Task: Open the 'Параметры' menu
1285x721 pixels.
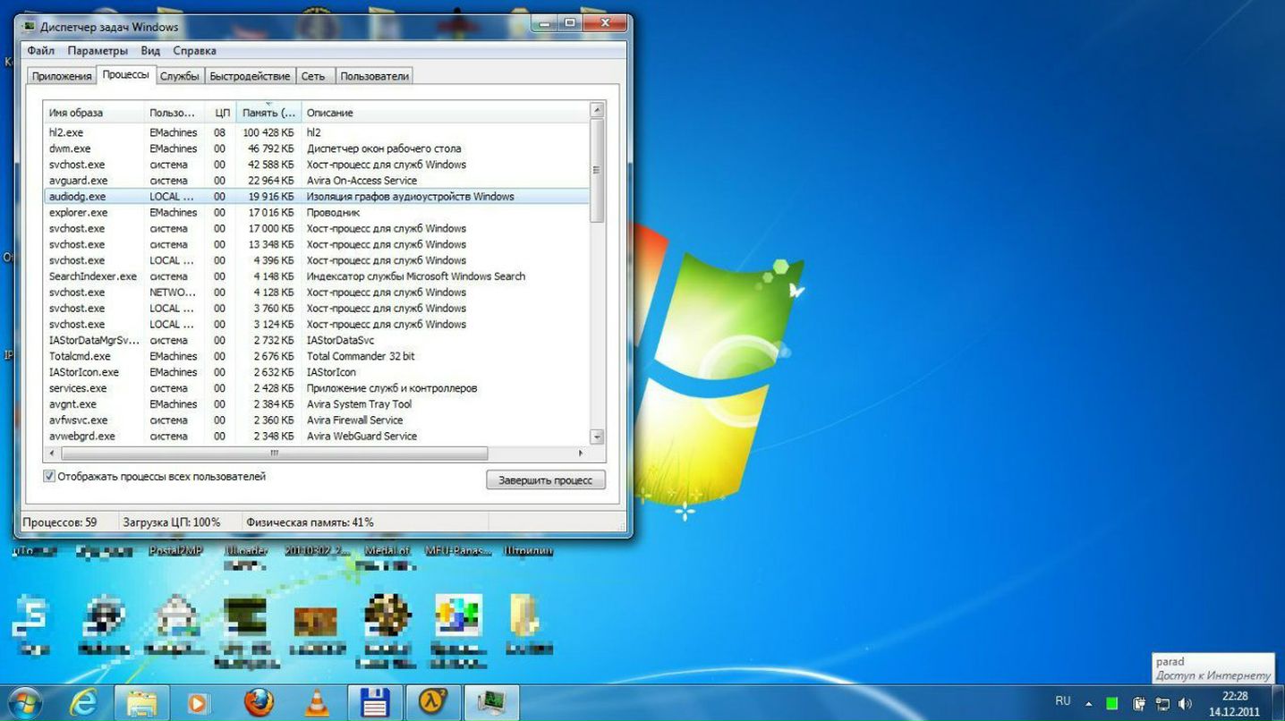Action: (x=98, y=51)
